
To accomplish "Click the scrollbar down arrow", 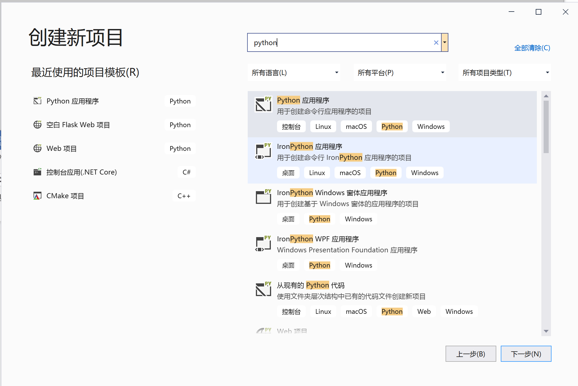I will tap(546, 331).
